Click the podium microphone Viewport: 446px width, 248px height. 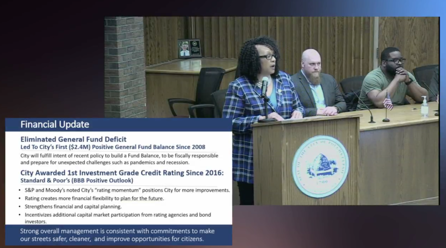[265, 85]
